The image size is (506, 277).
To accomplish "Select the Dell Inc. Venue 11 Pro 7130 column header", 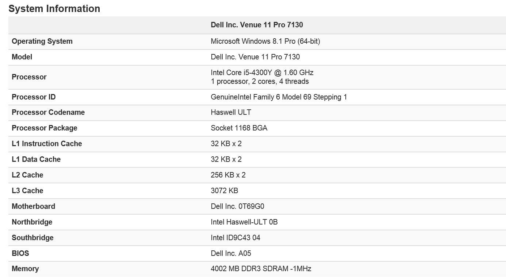I will click(257, 25).
